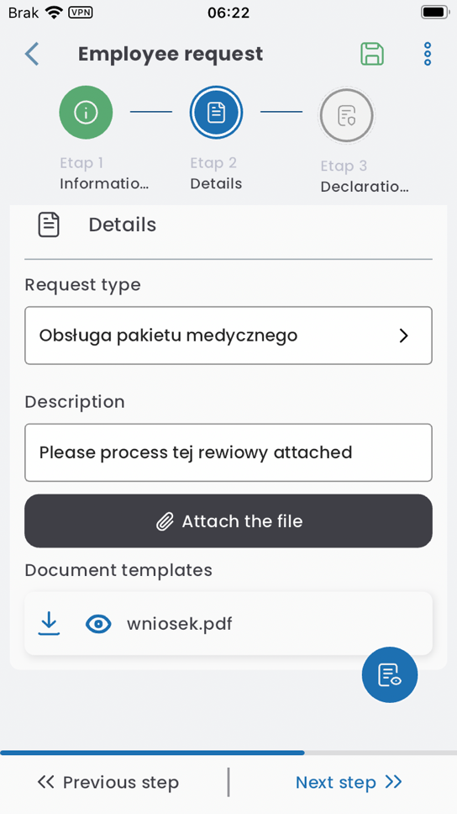Select the Declaration step label
Viewport: 457px width, 814px height.
(x=365, y=187)
